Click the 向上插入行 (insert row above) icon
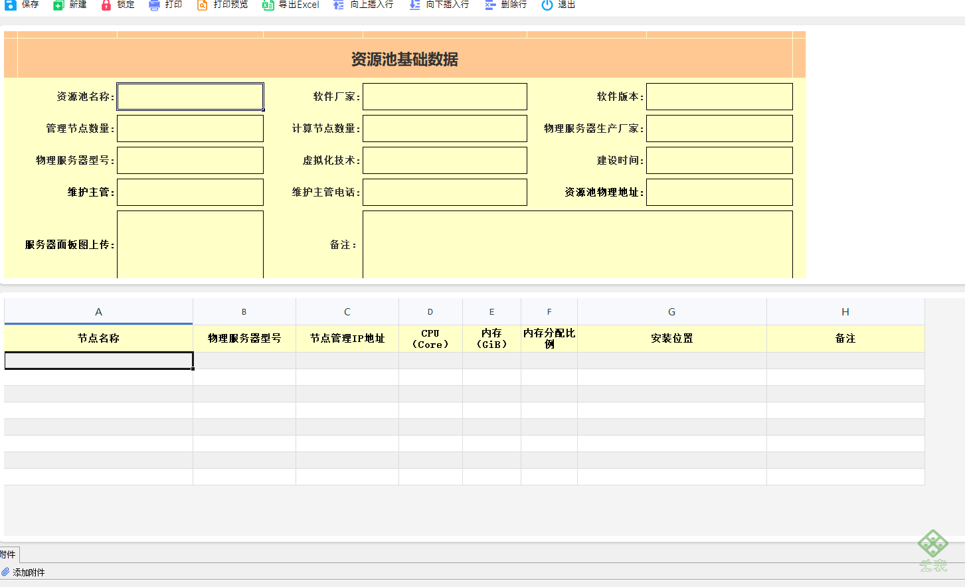Screen dimensions: 965x587 click(x=339, y=5)
